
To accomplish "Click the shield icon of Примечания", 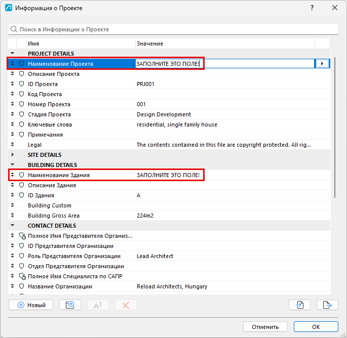I will 21,135.
